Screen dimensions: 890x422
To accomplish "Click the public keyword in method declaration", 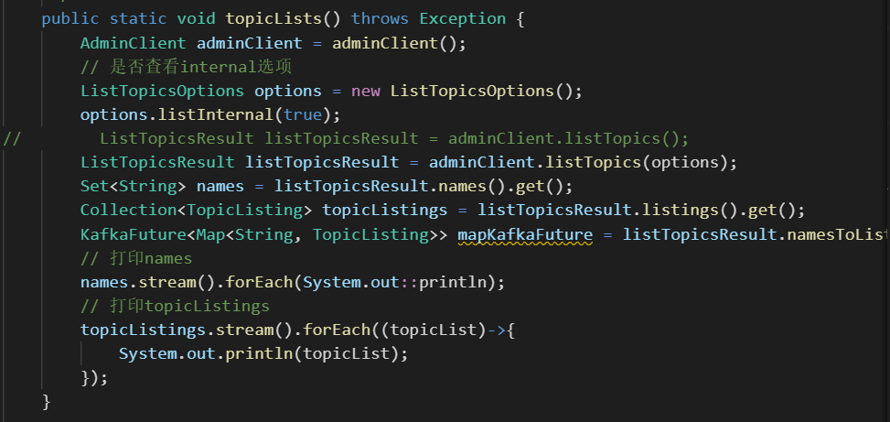I will (x=70, y=18).
